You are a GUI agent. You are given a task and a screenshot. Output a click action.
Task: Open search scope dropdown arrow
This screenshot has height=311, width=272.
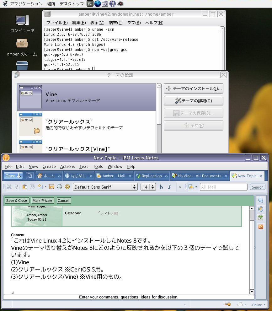tap(196, 187)
